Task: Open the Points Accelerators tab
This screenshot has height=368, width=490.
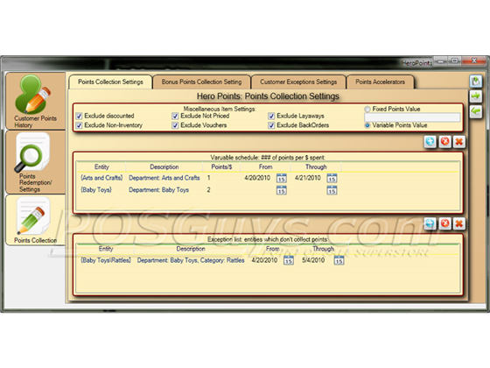Action: click(x=380, y=82)
